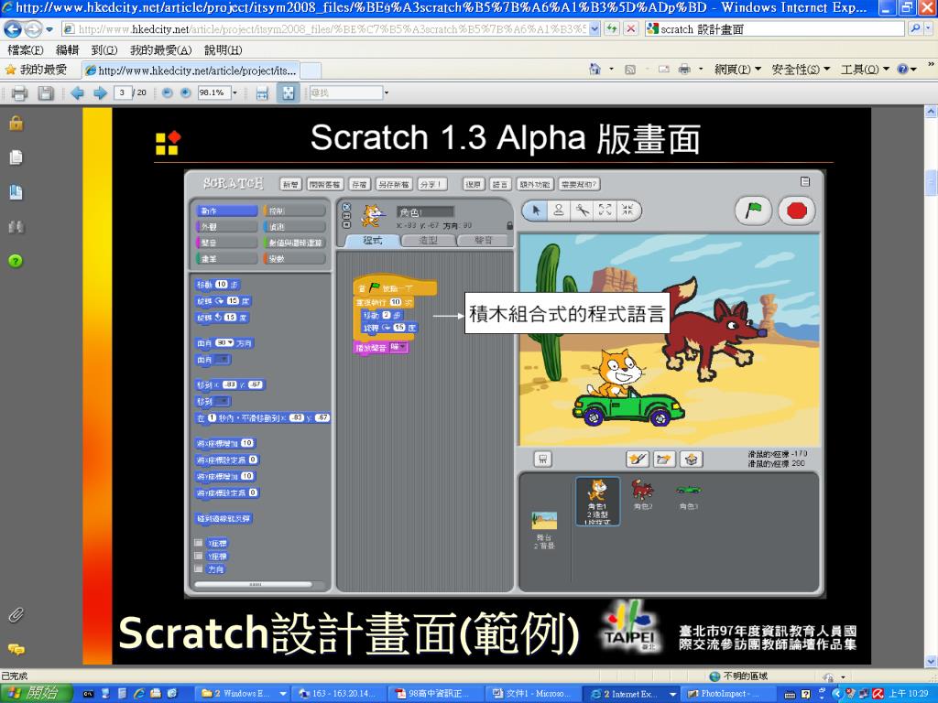Click the 我的最愛 favorites star button
Screen dimensions: 938x703
point(36,70)
